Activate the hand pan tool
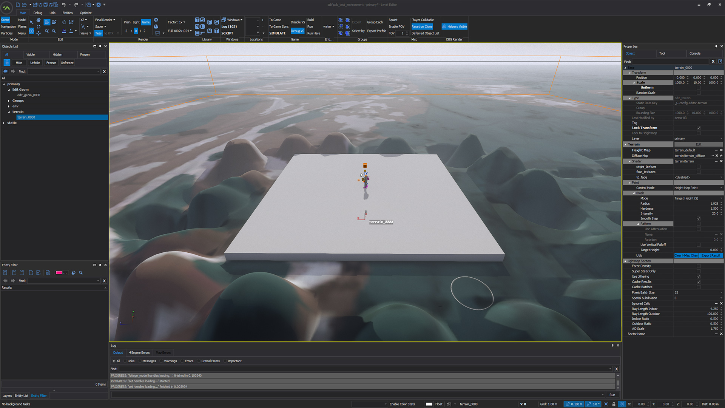This screenshot has width=725, height=408. [39, 20]
